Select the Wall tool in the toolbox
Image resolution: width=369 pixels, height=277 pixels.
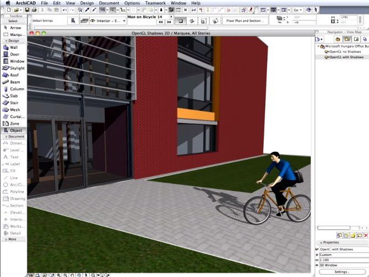click(13, 47)
